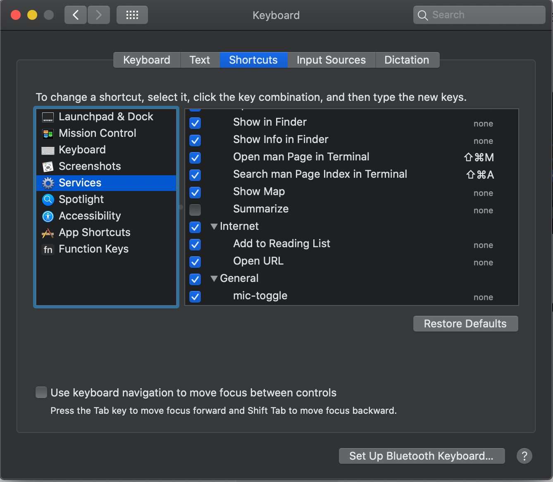Select Spotlight category text
The width and height of the screenshot is (553, 482).
81,200
